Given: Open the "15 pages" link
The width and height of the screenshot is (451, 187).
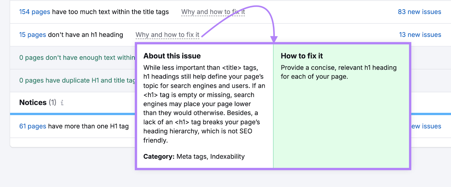Looking at the screenshot, I should pos(32,35).
